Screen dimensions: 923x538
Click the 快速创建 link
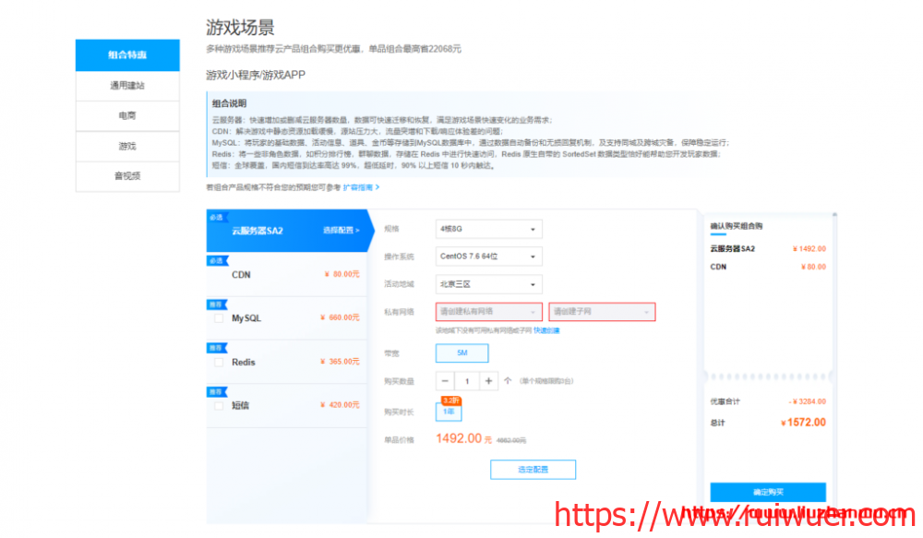[x=546, y=330]
